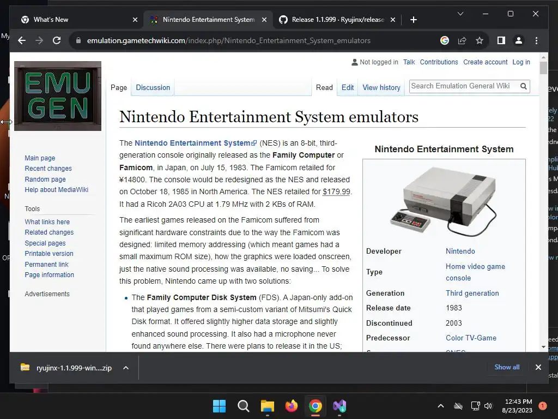Click Show all downloads
558x419 pixels.
click(x=507, y=367)
